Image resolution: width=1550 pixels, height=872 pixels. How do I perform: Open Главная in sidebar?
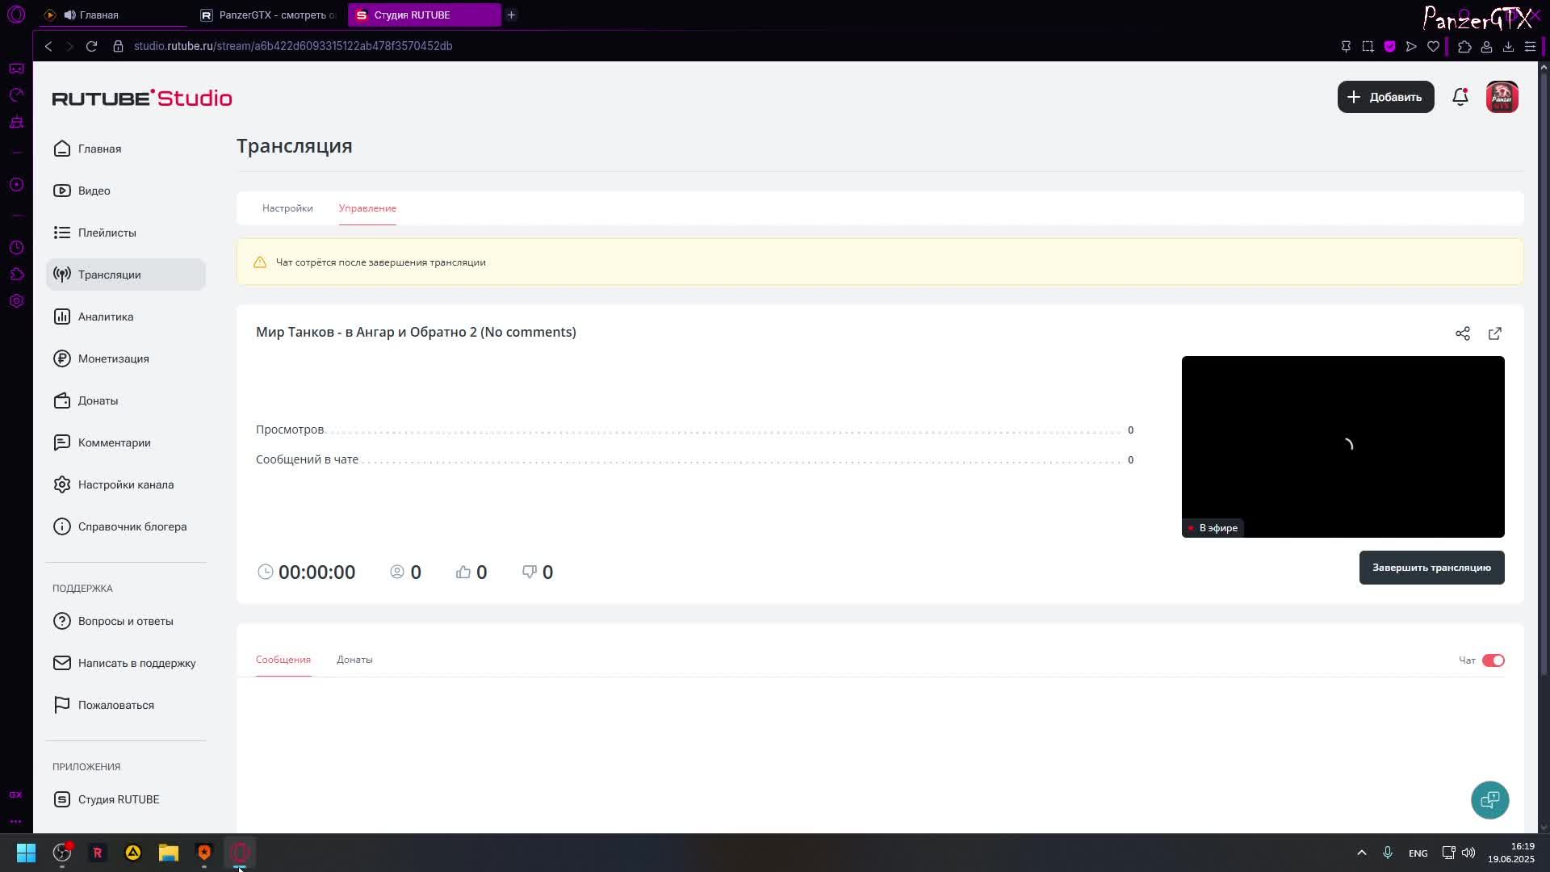pos(126,149)
